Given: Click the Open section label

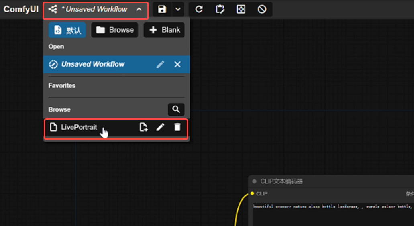Looking at the screenshot, I should click(56, 47).
